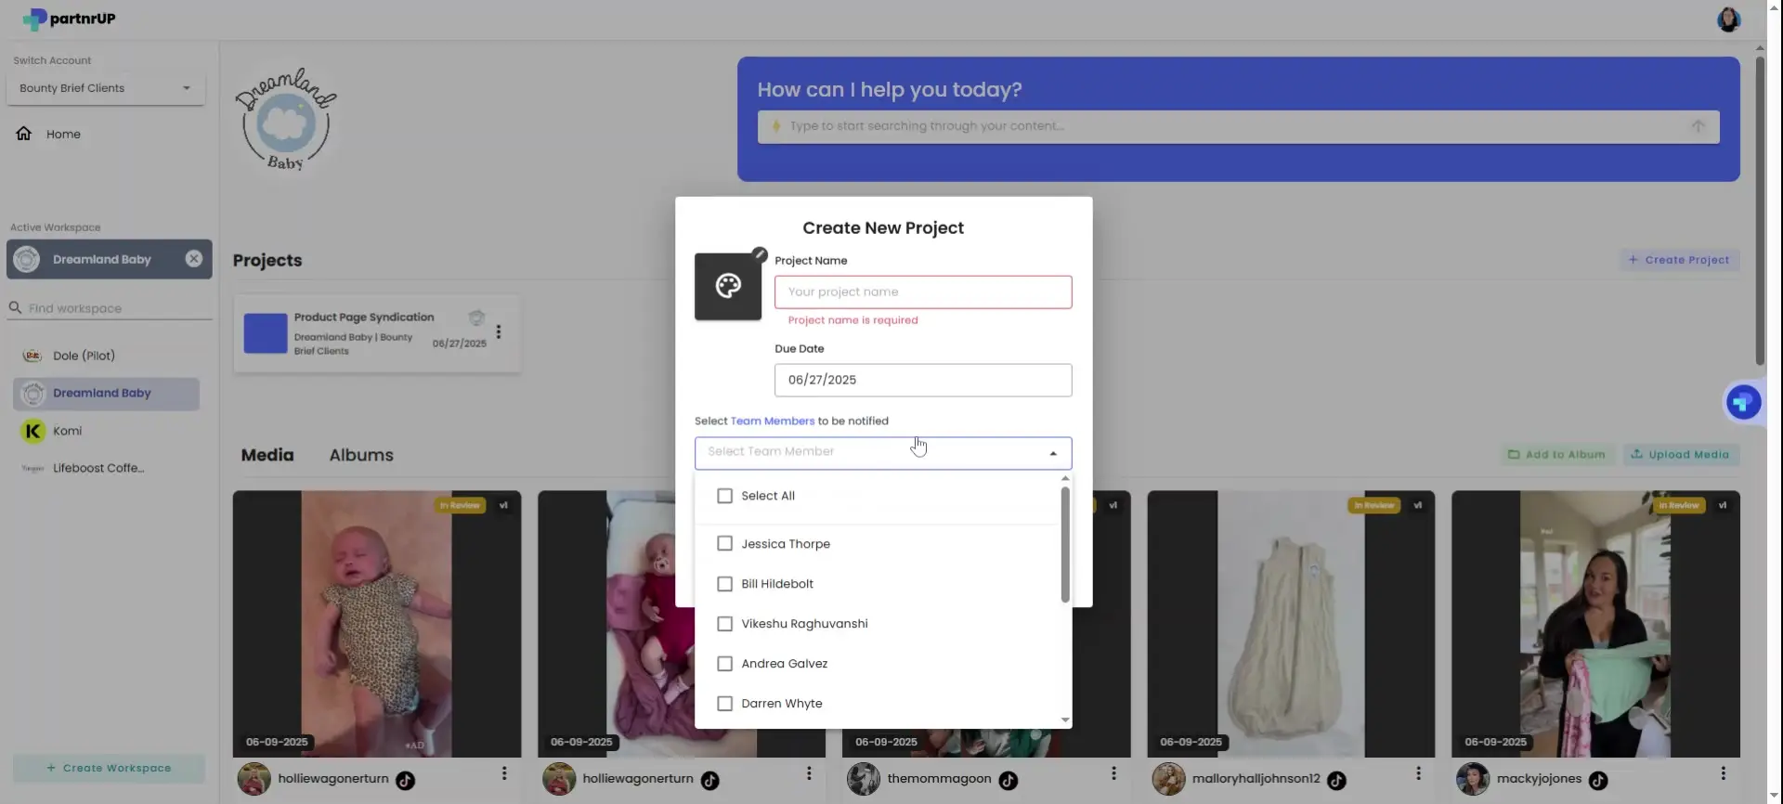Check the Jessica Thorpe checkbox
Screen dimensions: 1783x804
(724, 544)
